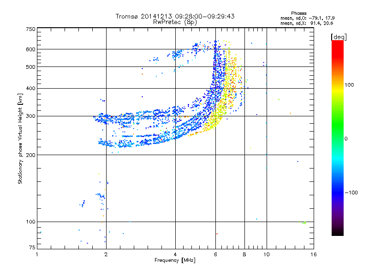Screen dimensions: 369x277
Task: Click y-axis label '500'
Action: pyautogui.click(x=30, y=67)
